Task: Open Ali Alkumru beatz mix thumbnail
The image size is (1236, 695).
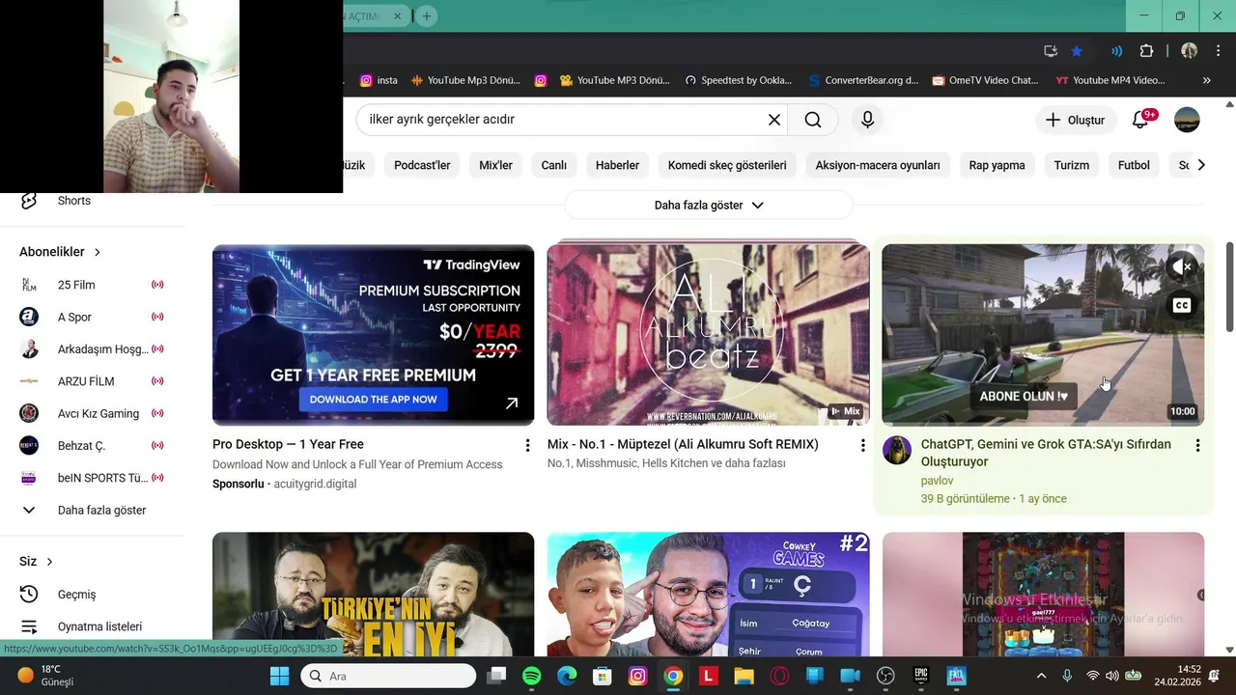Action: [708, 335]
